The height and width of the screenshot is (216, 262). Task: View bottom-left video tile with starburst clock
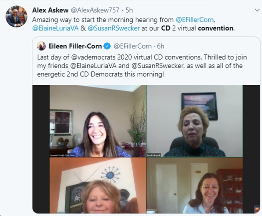tap(98, 185)
